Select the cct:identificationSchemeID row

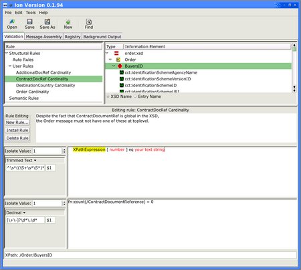point(199,85)
